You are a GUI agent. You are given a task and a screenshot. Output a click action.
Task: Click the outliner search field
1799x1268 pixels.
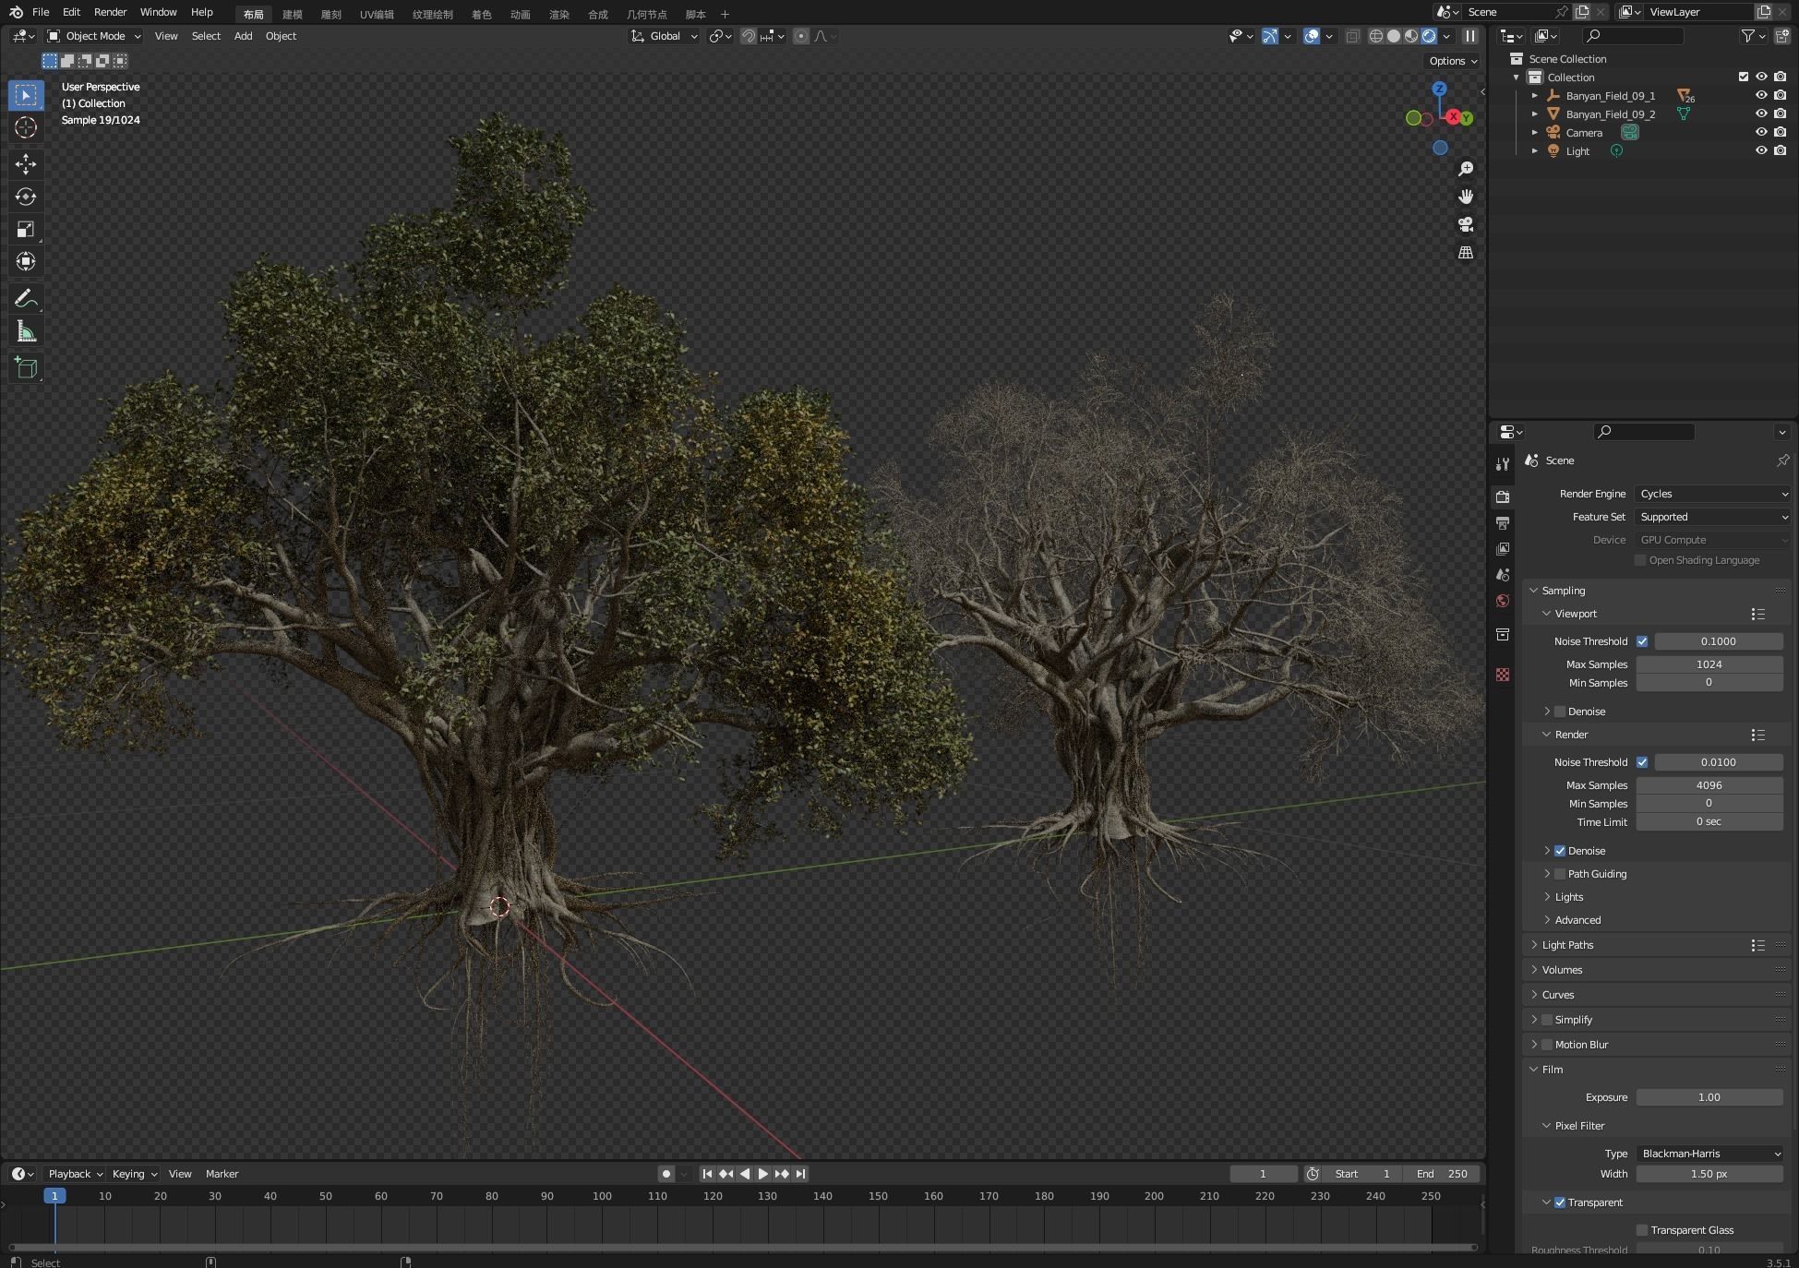(1633, 36)
